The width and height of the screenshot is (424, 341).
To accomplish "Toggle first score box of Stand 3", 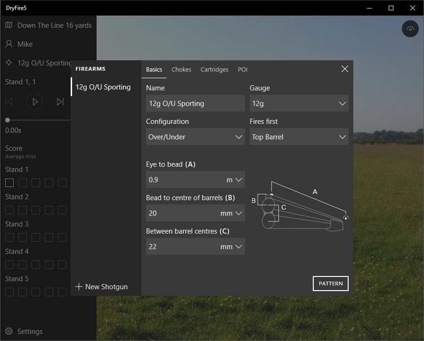I will coord(9,237).
